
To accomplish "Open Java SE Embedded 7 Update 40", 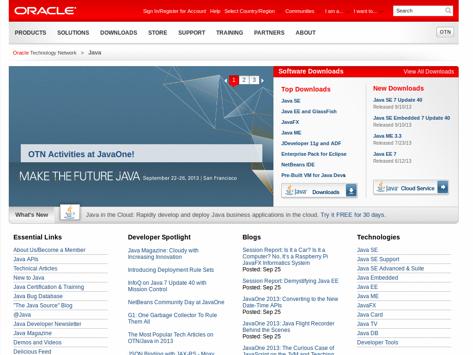I will (x=412, y=118).
